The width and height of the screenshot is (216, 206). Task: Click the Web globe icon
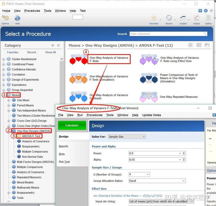tap(18, 18)
